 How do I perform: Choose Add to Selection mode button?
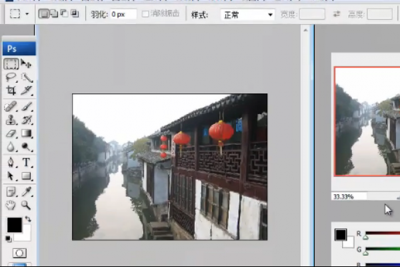coord(54,13)
